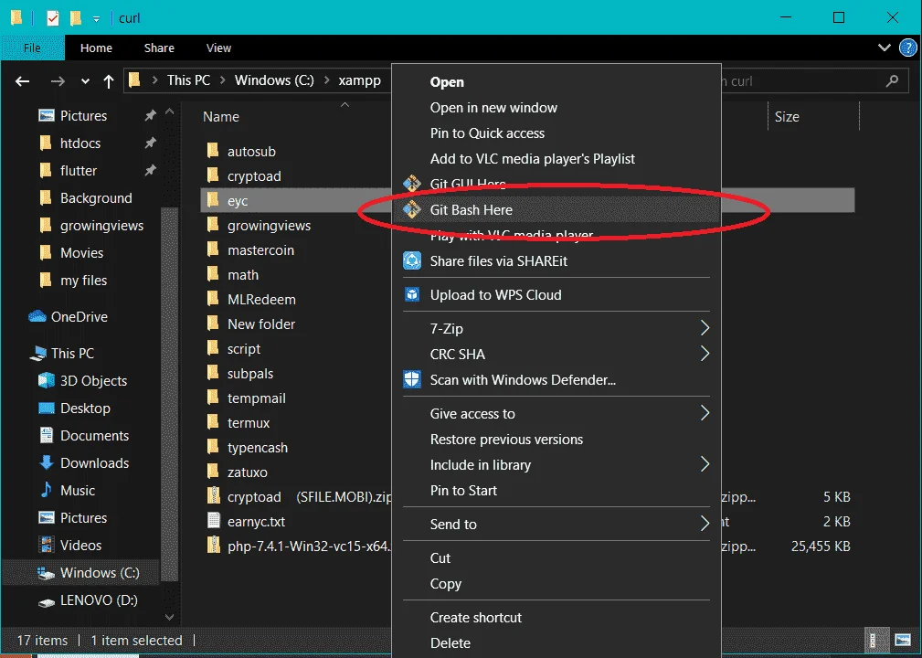This screenshot has width=922, height=658.
Task: Choose 'Add to VLC media player's Playlist'
Action: [556, 159]
